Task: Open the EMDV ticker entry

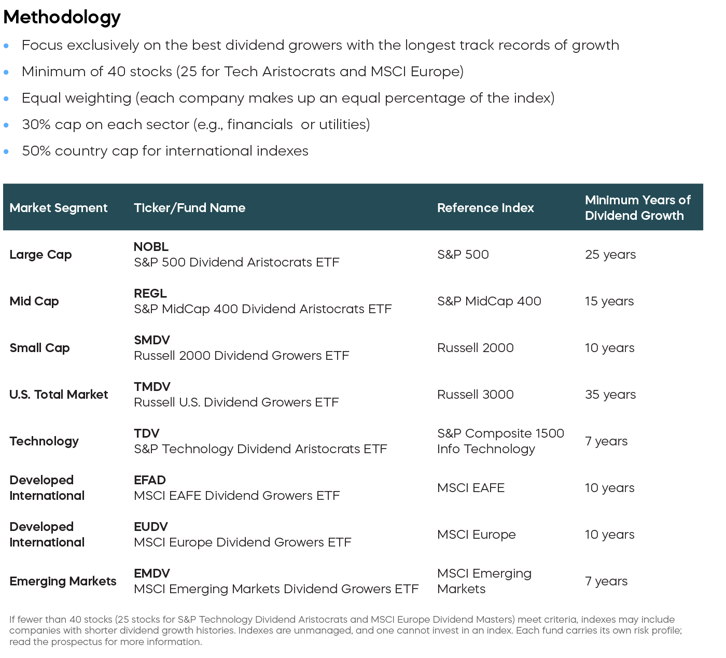Action: [152, 573]
